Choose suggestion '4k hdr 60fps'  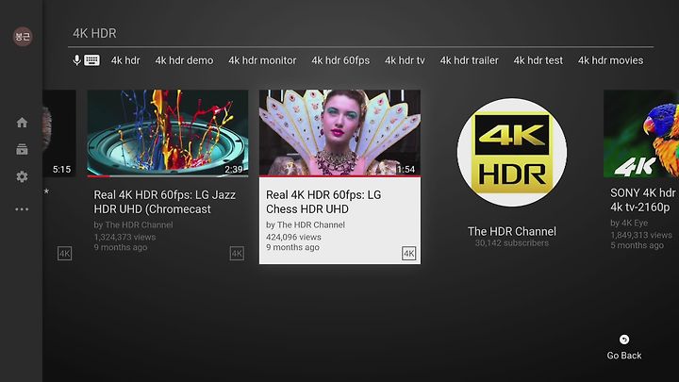(340, 60)
